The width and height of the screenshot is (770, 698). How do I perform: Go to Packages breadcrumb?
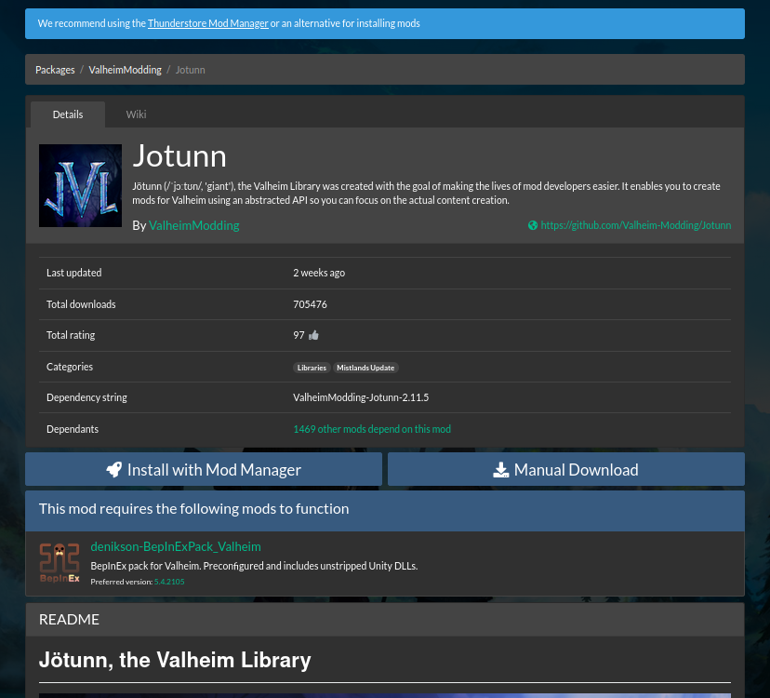click(55, 70)
